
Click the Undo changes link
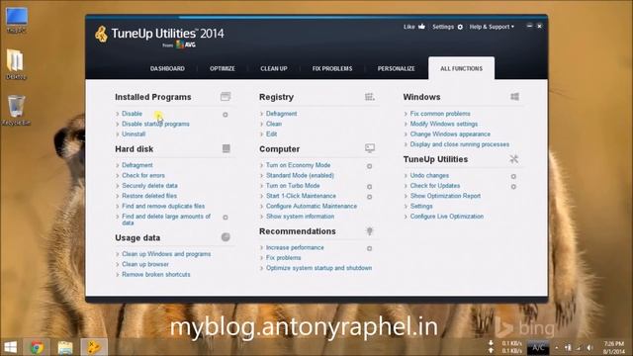(x=429, y=176)
